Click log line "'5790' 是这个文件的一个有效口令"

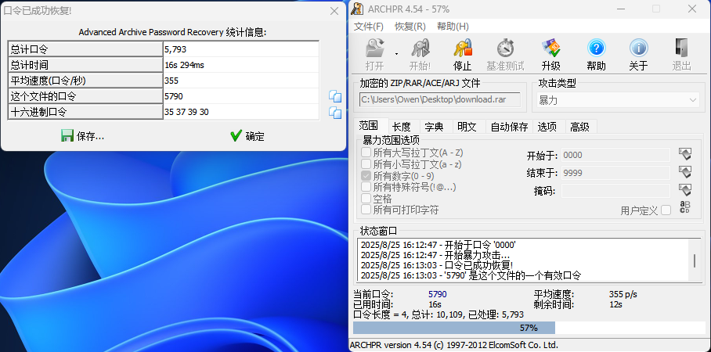[x=471, y=275]
